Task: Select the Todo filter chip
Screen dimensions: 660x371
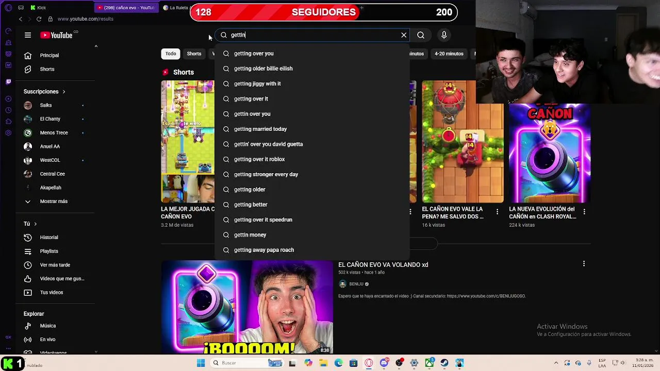Action: click(x=171, y=54)
